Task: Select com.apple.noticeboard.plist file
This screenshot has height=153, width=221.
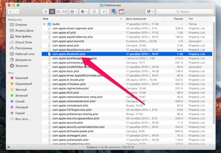Action: tap(127, 105)
